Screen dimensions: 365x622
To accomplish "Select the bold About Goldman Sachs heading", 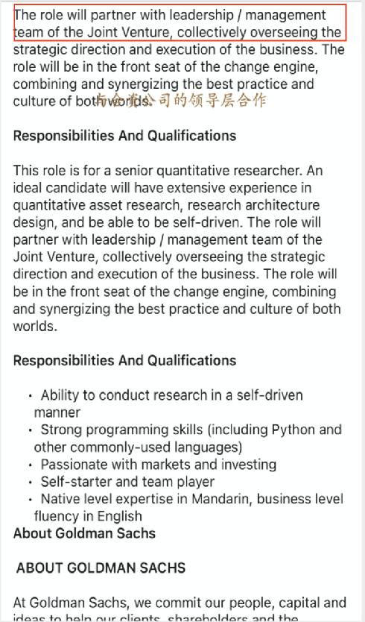I will 84,533.
